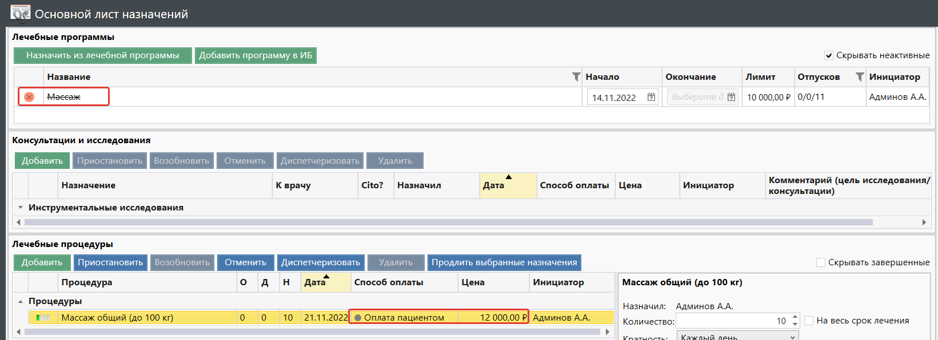This screenshot has height=340, width=938.
Task: Open the calendar picker for Начало date
Action: [651, 97]
